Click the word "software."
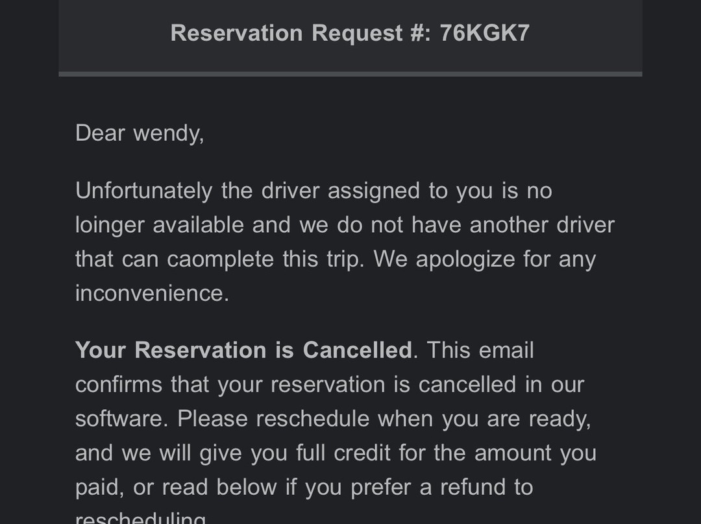 coord(121,418)
